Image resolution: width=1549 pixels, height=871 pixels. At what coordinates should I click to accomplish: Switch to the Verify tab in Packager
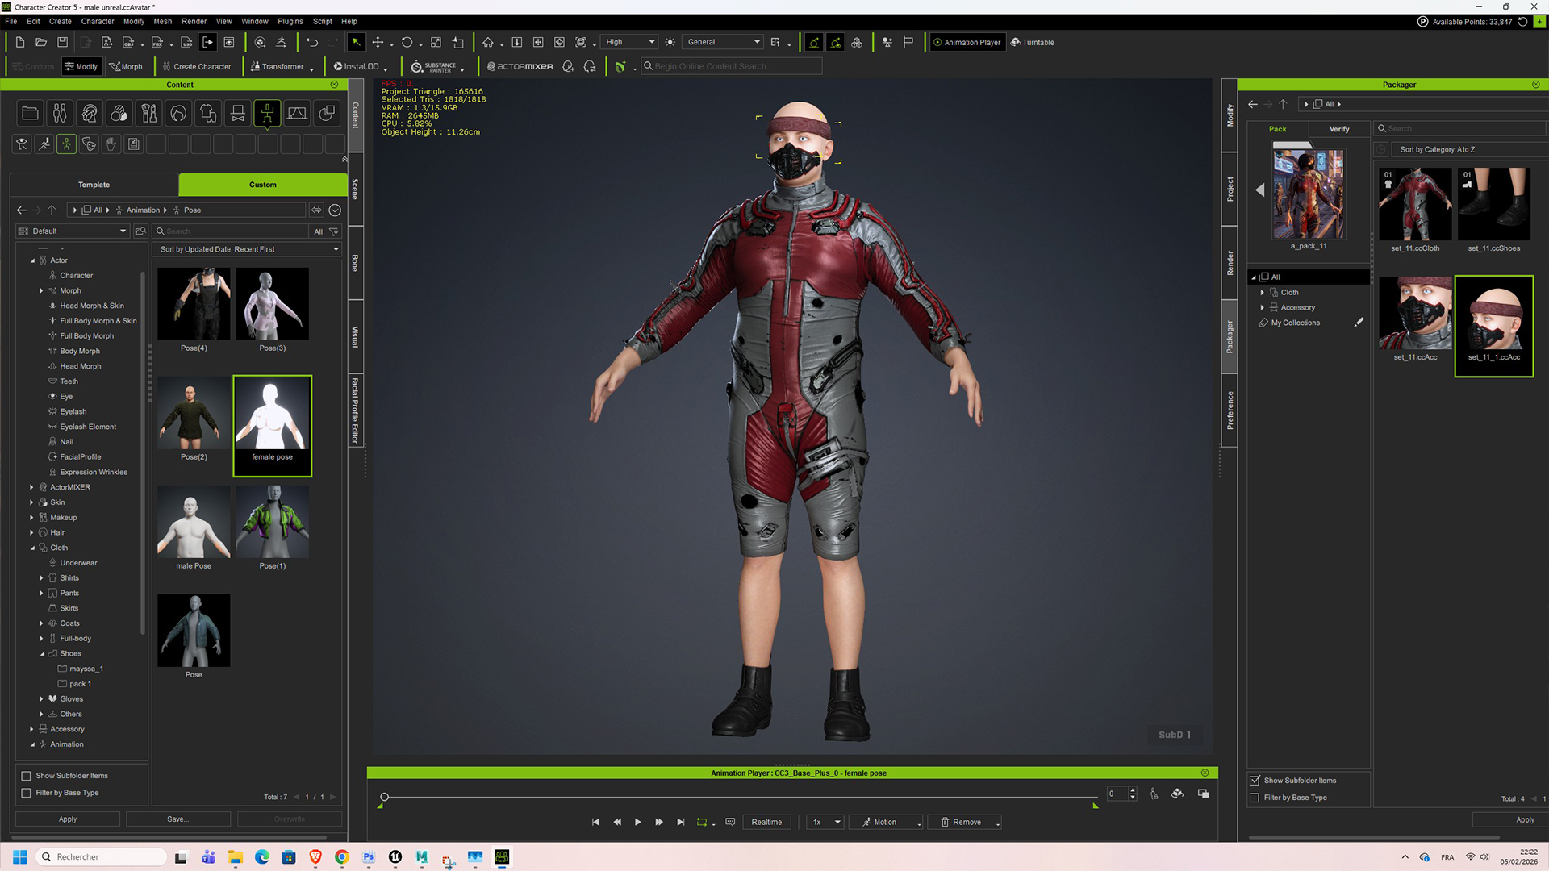point(1339,129)
